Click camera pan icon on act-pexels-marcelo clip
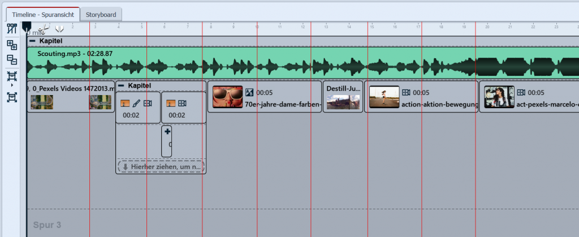This screenshot has width=579, height=237. (521, 92)
